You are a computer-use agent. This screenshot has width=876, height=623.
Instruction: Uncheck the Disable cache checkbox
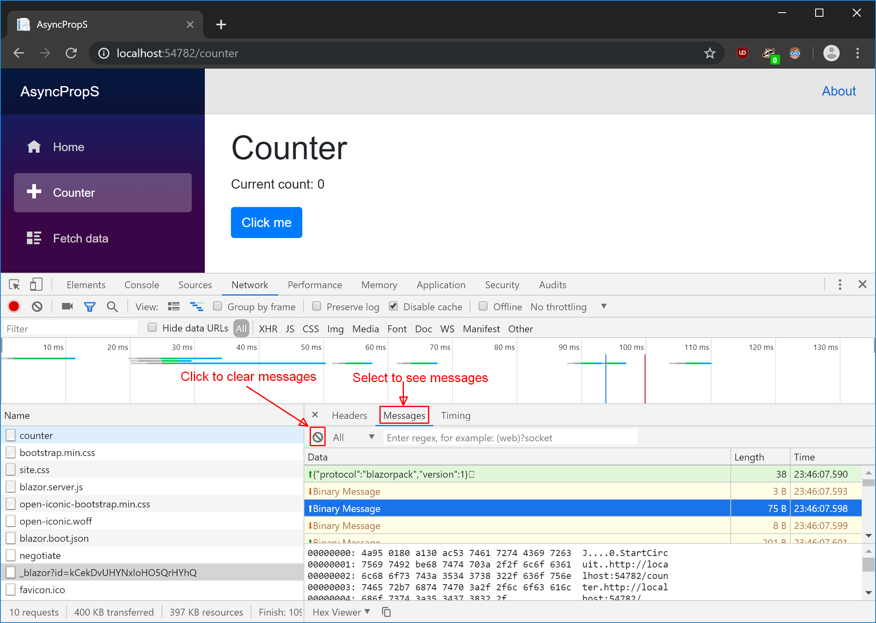tap(393, 306)
